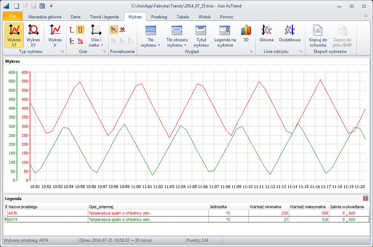Open the Dane ribbon tab
Image resolution: width=373 pixels, height=247 pixels.
pos(76,17)
